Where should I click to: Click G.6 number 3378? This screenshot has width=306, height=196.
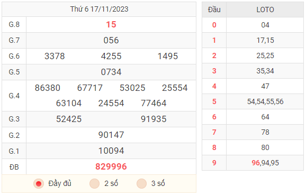(x=55, y=56)
